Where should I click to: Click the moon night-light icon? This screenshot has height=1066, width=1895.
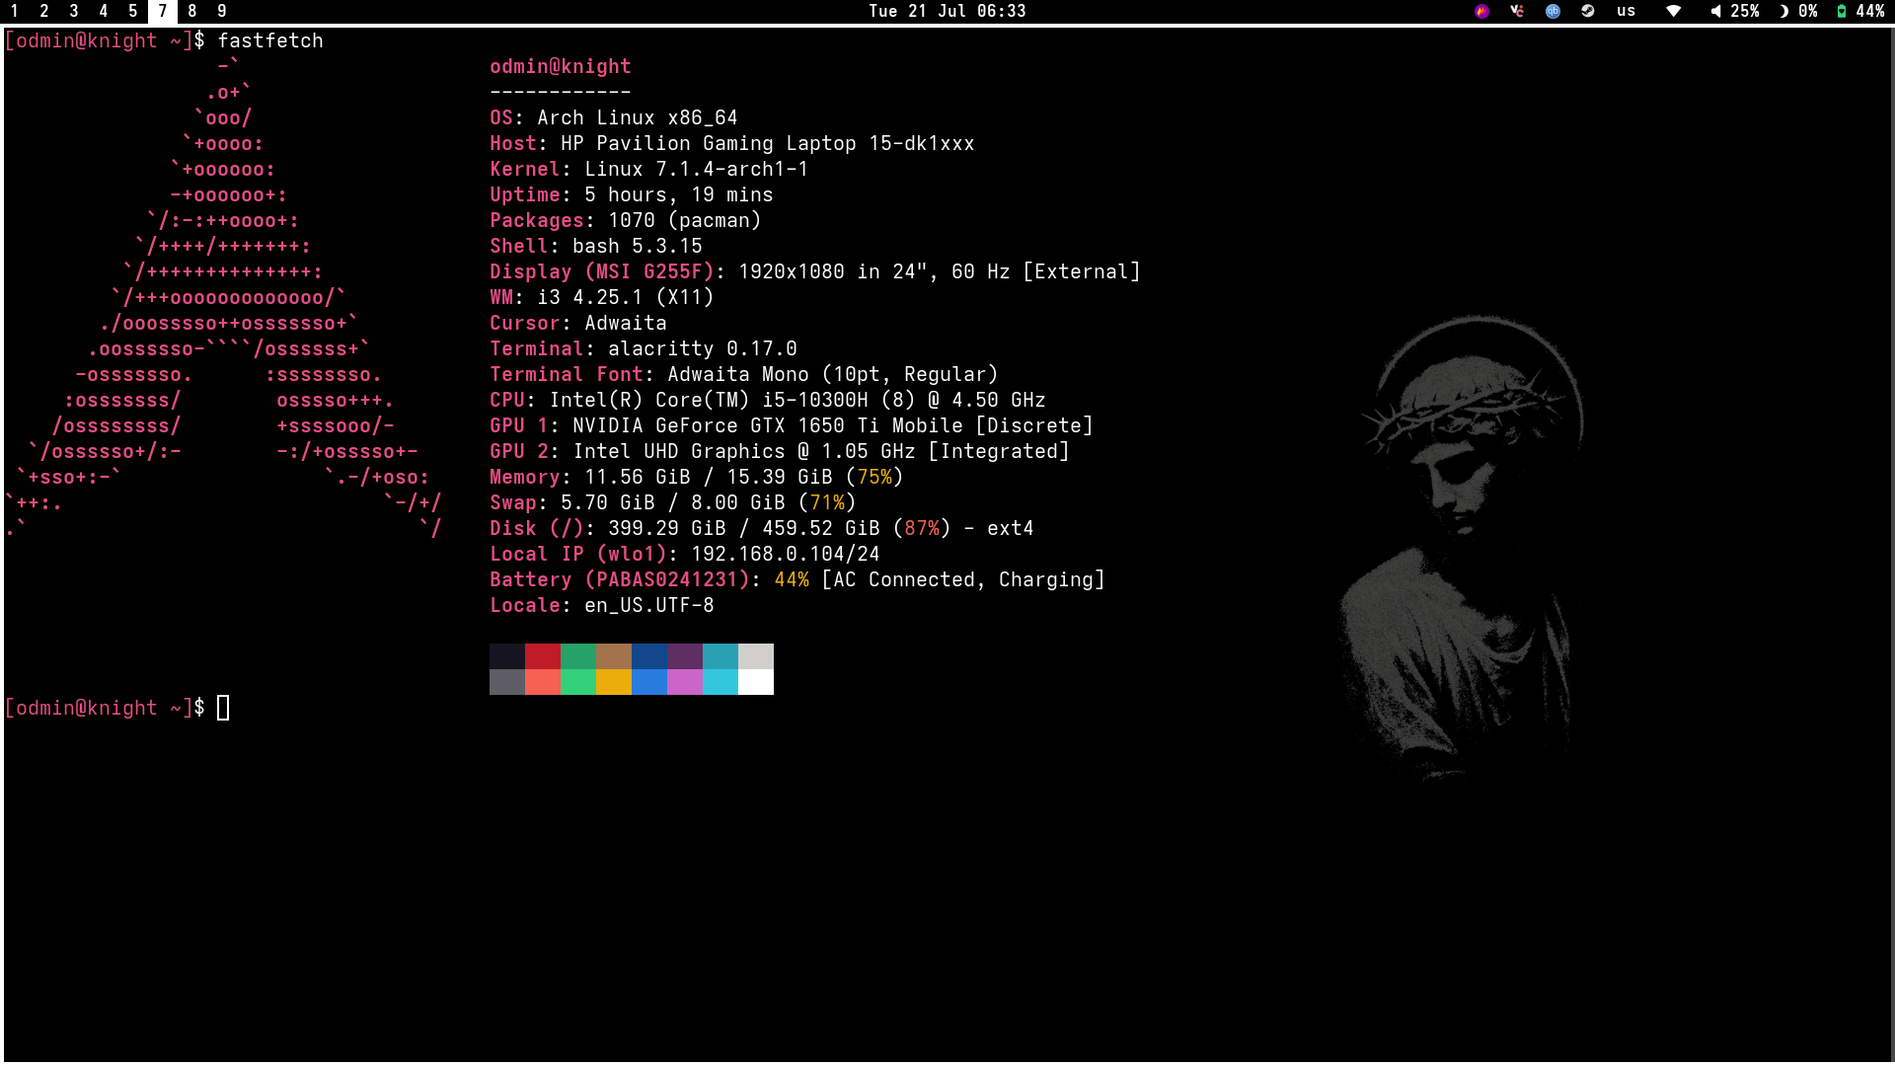pyautogui.click(x=1783, y=11)
